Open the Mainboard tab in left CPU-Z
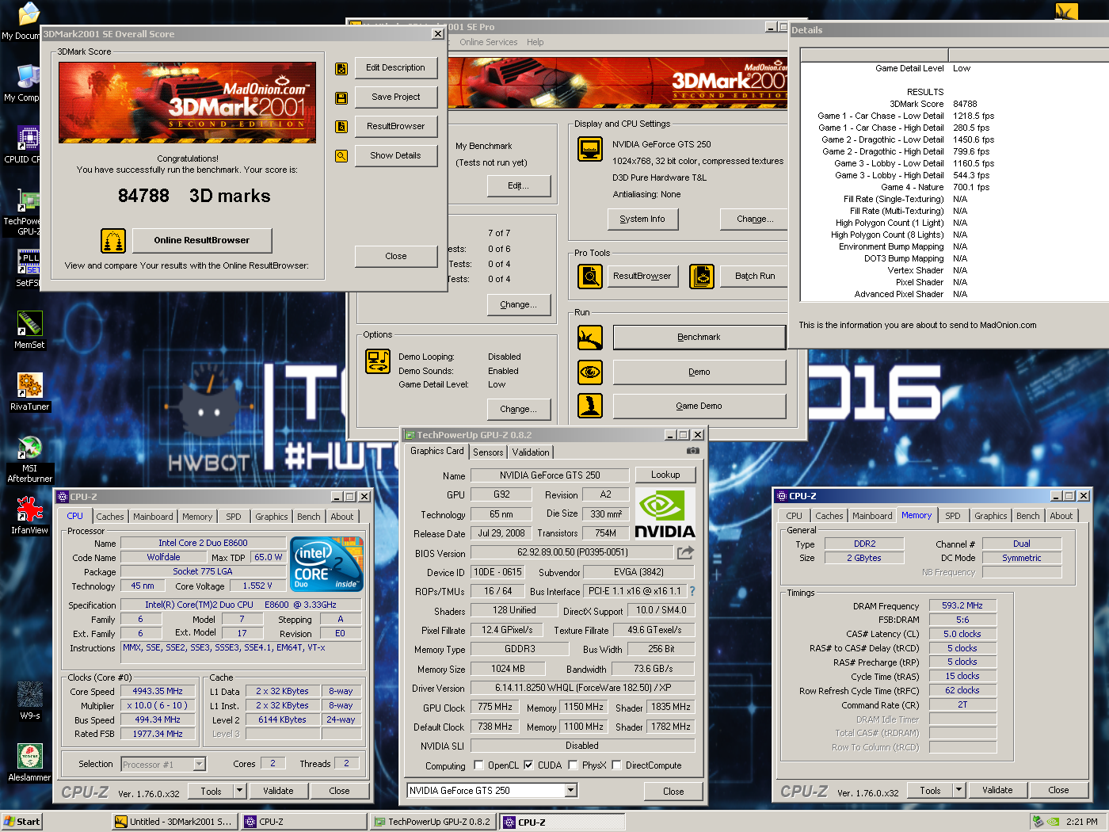 [x=153, y=517]
